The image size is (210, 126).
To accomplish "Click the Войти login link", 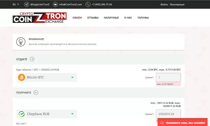I will pos(164,4).
